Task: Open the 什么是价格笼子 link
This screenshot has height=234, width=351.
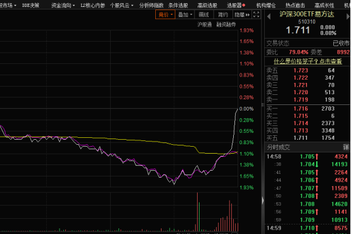Action: tap(308, 61)
